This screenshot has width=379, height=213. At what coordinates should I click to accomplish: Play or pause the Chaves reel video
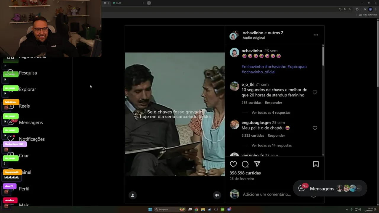(175, 114)
